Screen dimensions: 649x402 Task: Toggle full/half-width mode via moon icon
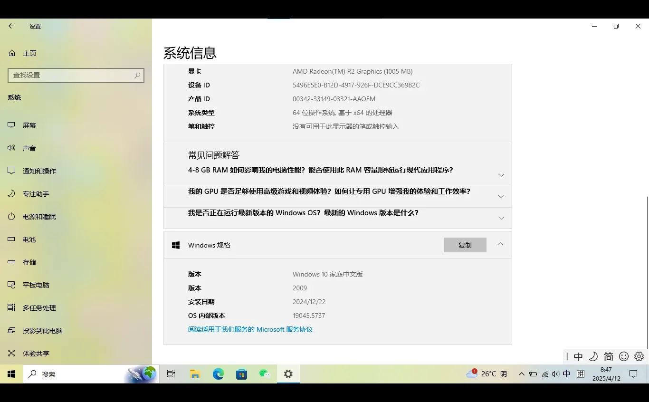(x=593, y=356)
